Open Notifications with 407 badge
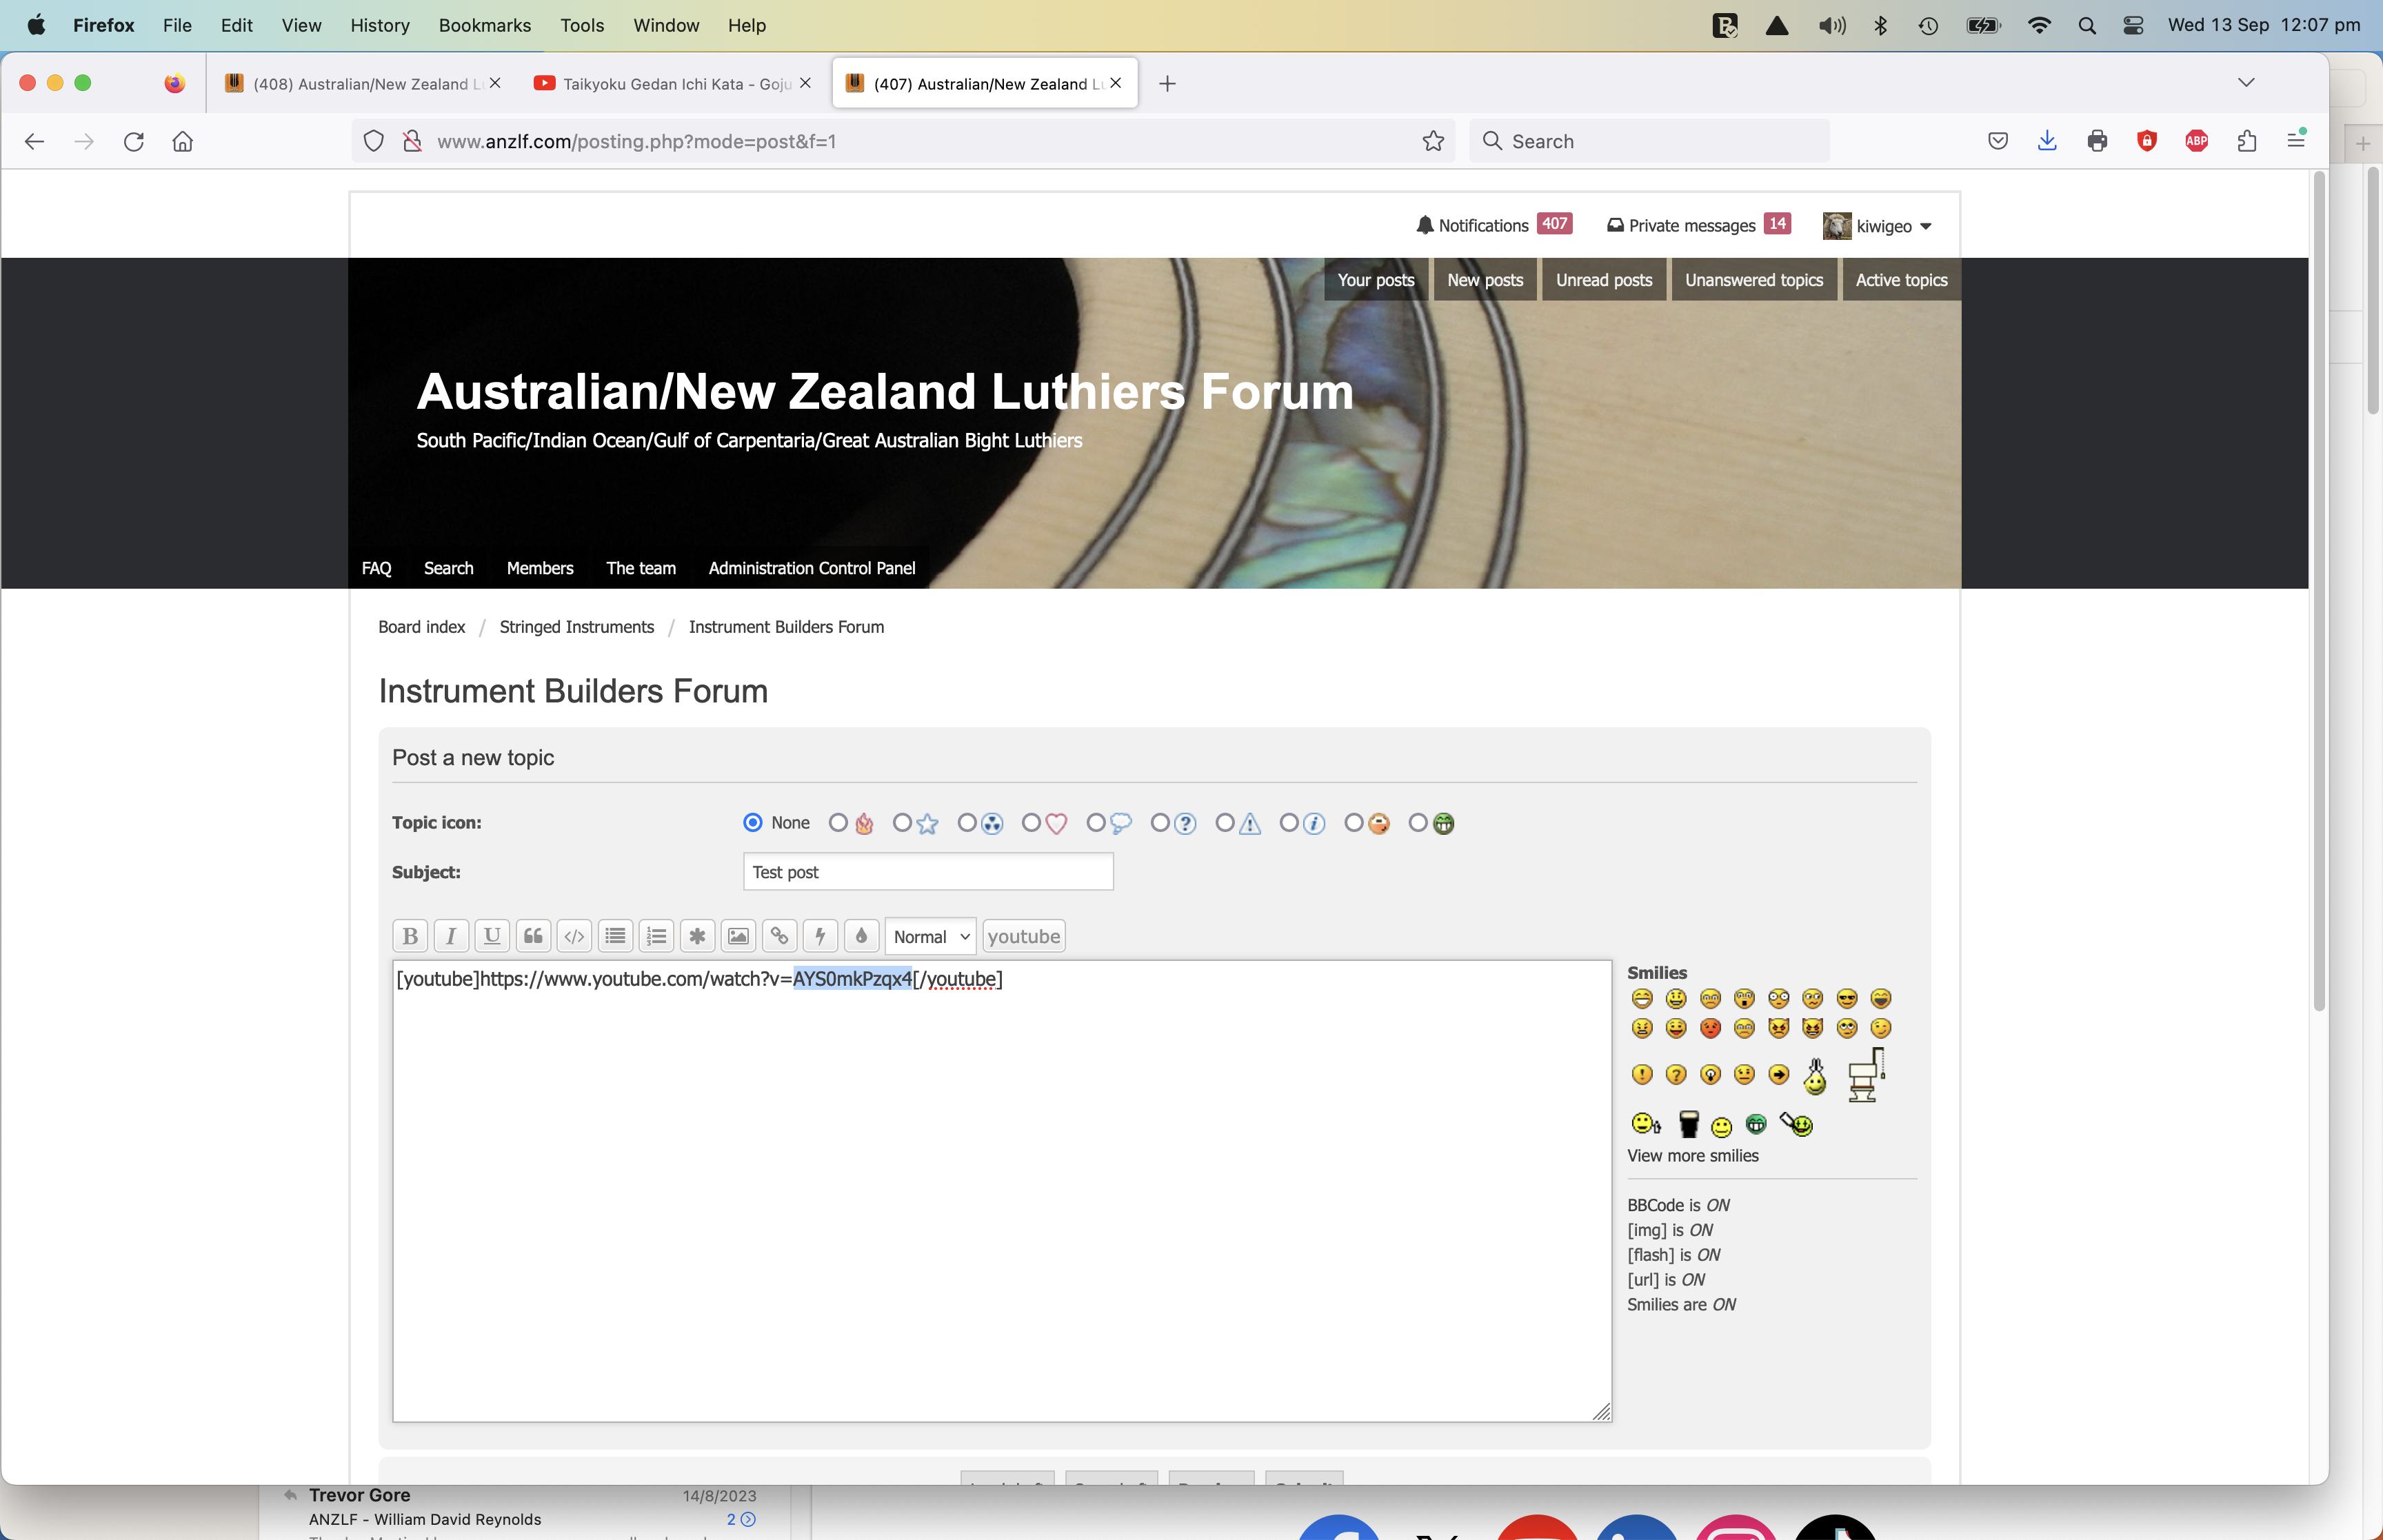 (1494, 225)
